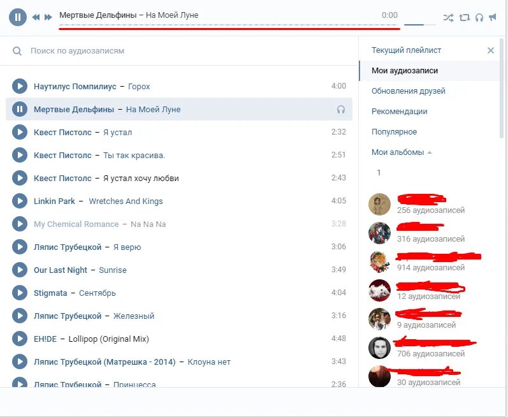Click artist name Linkin Park
Image resolution: width=508 pixels, height=417 pixels.
pos(54,201)
